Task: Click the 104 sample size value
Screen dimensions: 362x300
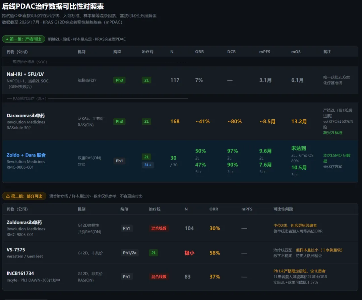Action: coord(189,228)
